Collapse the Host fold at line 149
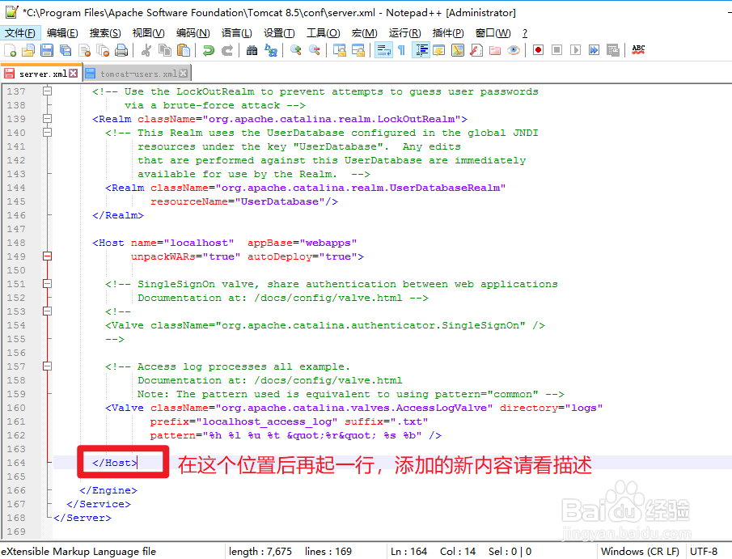 (47, 256)
